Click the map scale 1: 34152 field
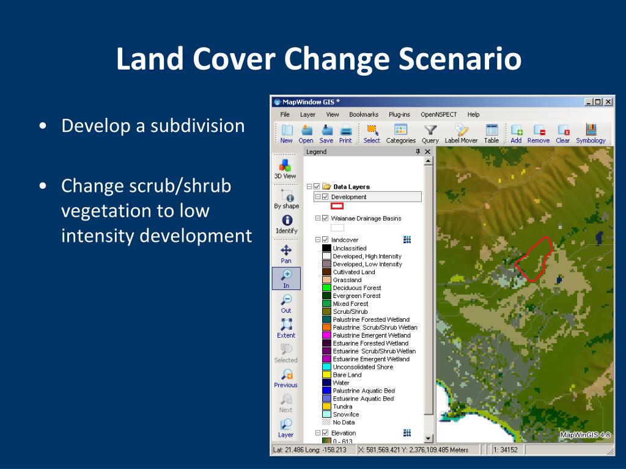The height and width of the screenshot is (469, 626). click(x=508, y=450)
